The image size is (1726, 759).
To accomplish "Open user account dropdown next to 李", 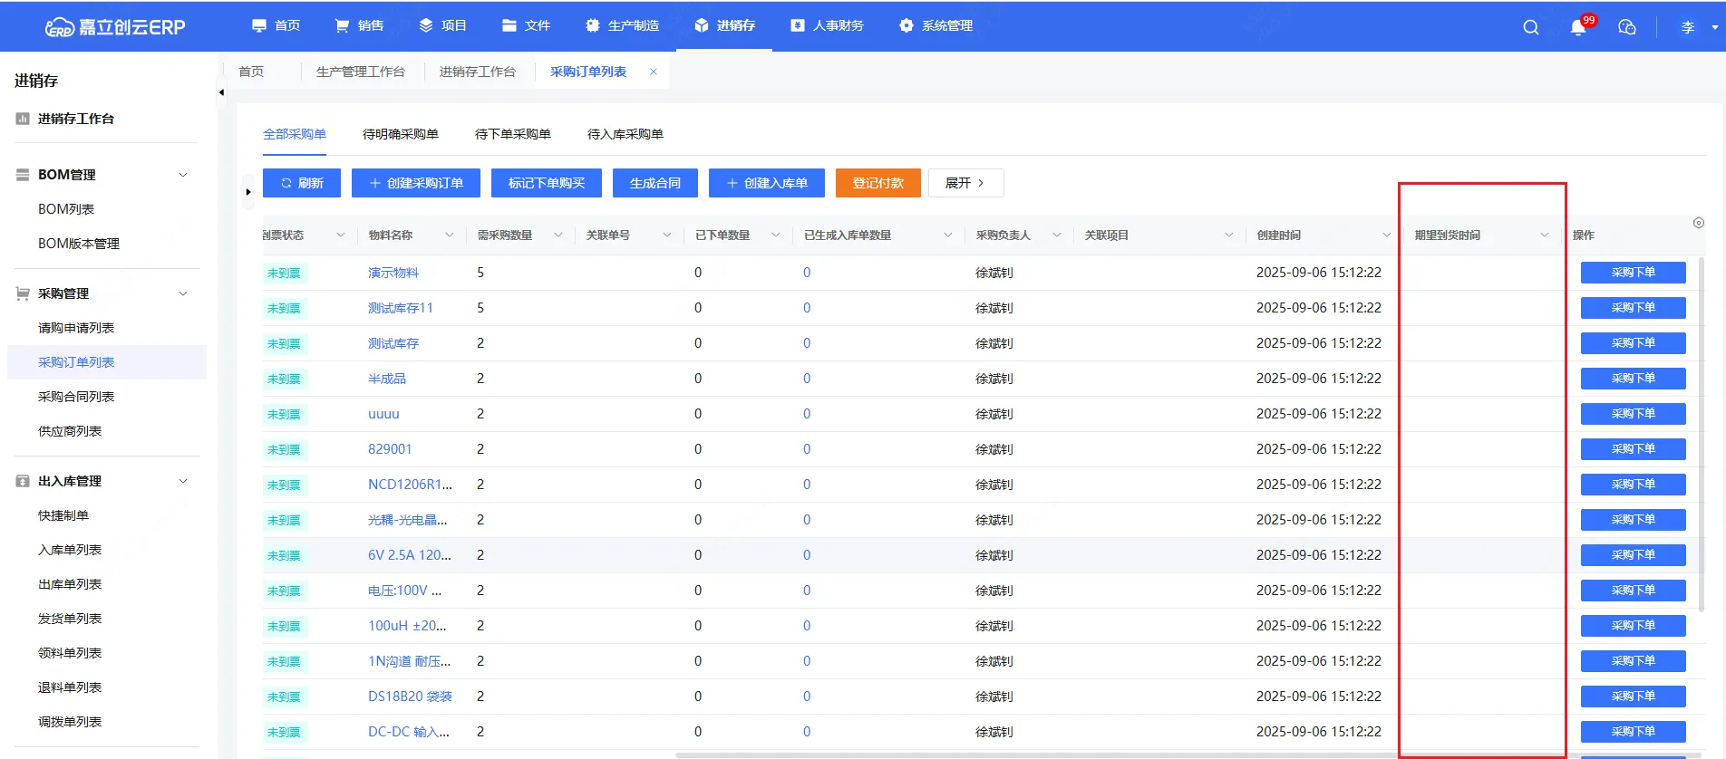I will click(1714, 27).
